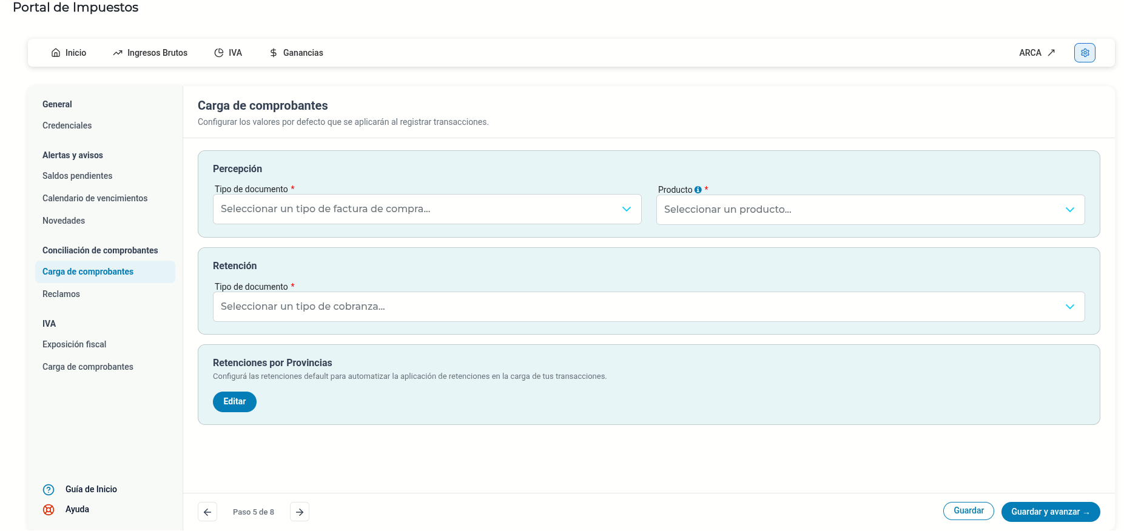Click the IVA pie chart icon
1124x531 pixels.
219,53
